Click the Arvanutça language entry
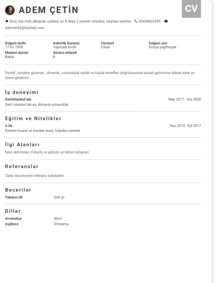 pos(13,218)
